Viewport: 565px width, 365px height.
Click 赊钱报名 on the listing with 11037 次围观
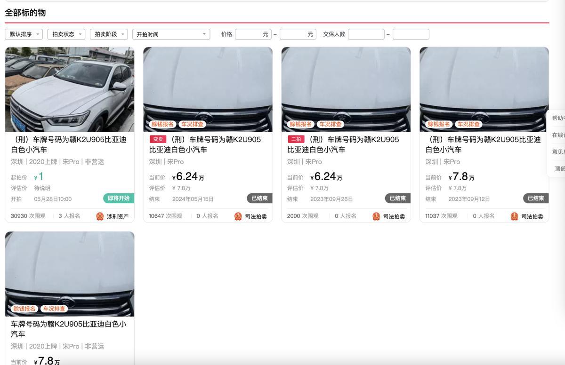(438, 124)
